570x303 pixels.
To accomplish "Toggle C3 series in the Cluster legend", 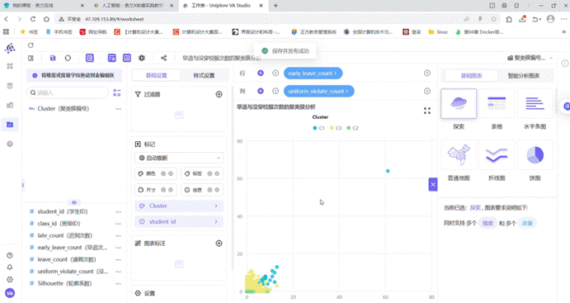I will (x=336, y=128).
